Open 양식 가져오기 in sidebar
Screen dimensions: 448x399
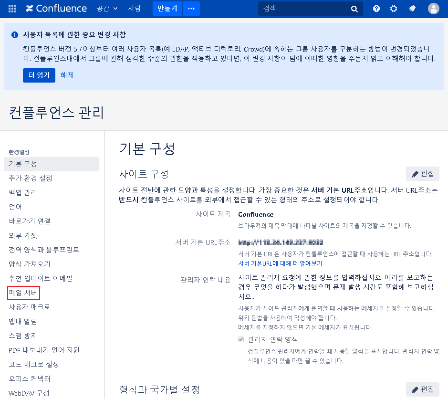pyautogui.click(x=30, y=264)
